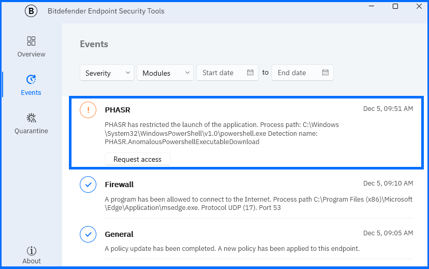This screenshot has height=269, width=429.
Task: Open calendar icon in End date field
Action: point(325,73)
